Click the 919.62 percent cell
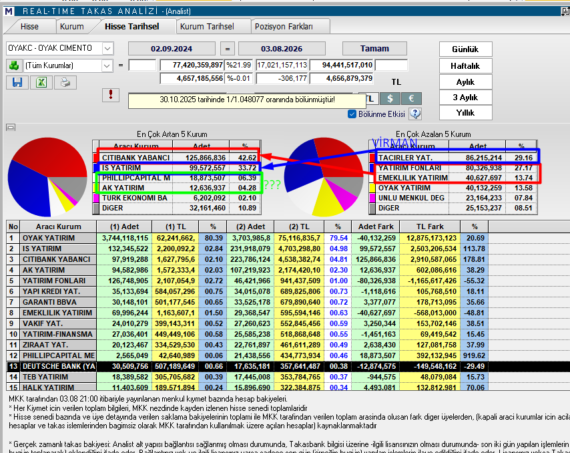This screenshot has height=453, width=570. pos(475,355)
